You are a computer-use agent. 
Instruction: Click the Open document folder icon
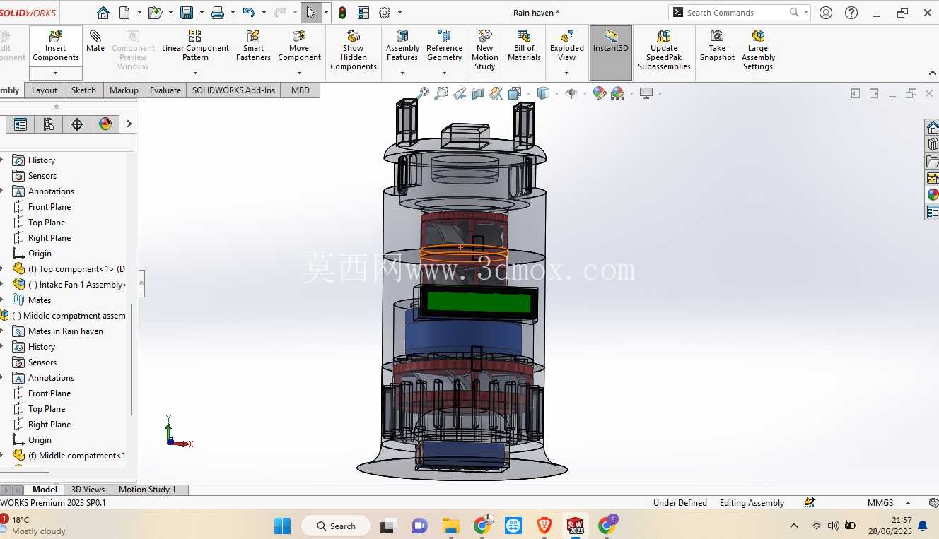(155, 13)
